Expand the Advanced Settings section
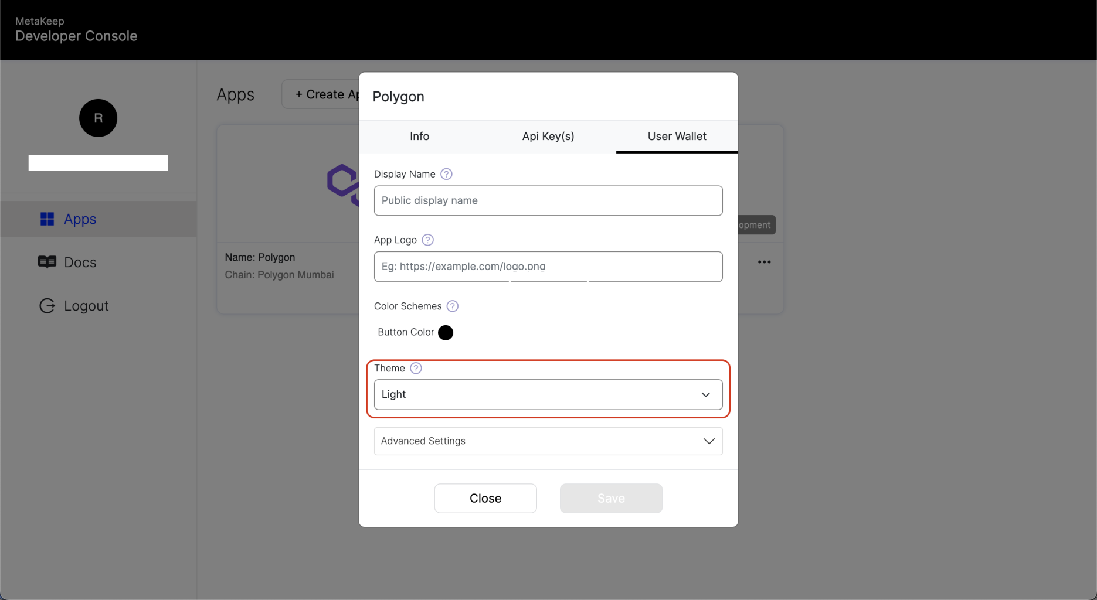Screen dimensions: 1097x600 (x=548, y=441)
